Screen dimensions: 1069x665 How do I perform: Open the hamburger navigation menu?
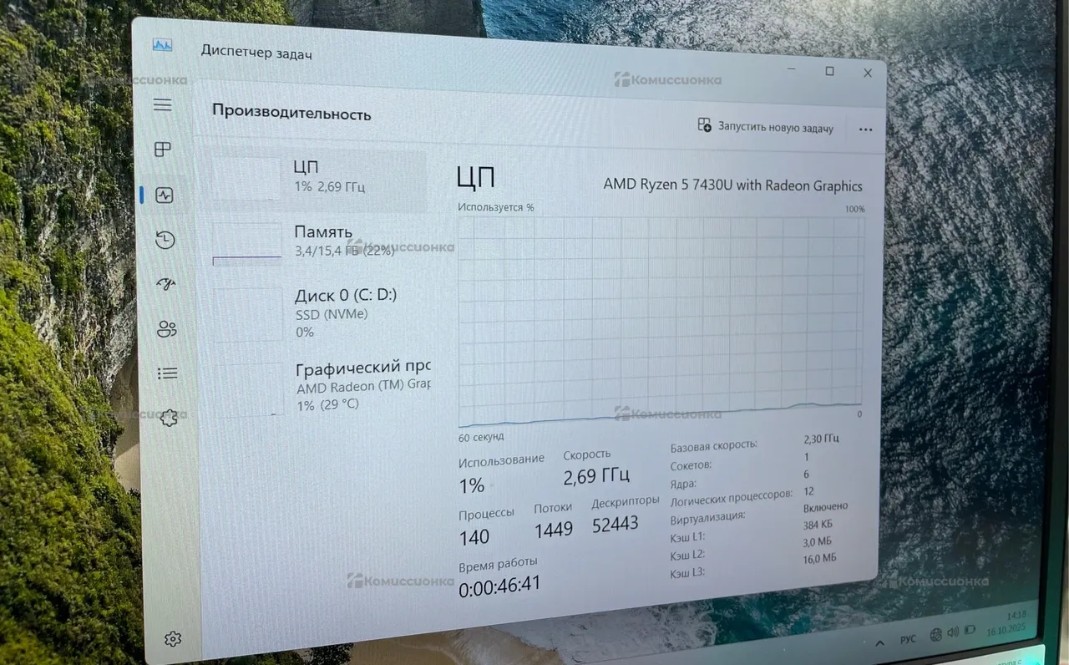(x=162, y=105)
